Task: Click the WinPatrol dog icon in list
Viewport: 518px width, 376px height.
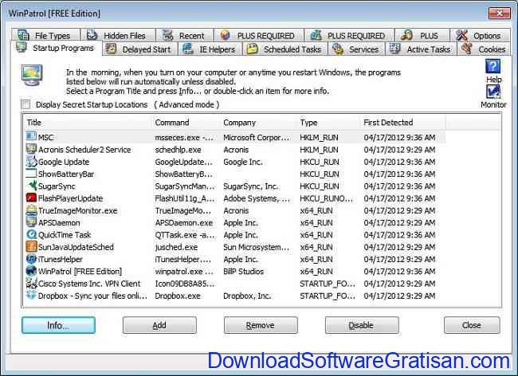Action: coord(31,271)
